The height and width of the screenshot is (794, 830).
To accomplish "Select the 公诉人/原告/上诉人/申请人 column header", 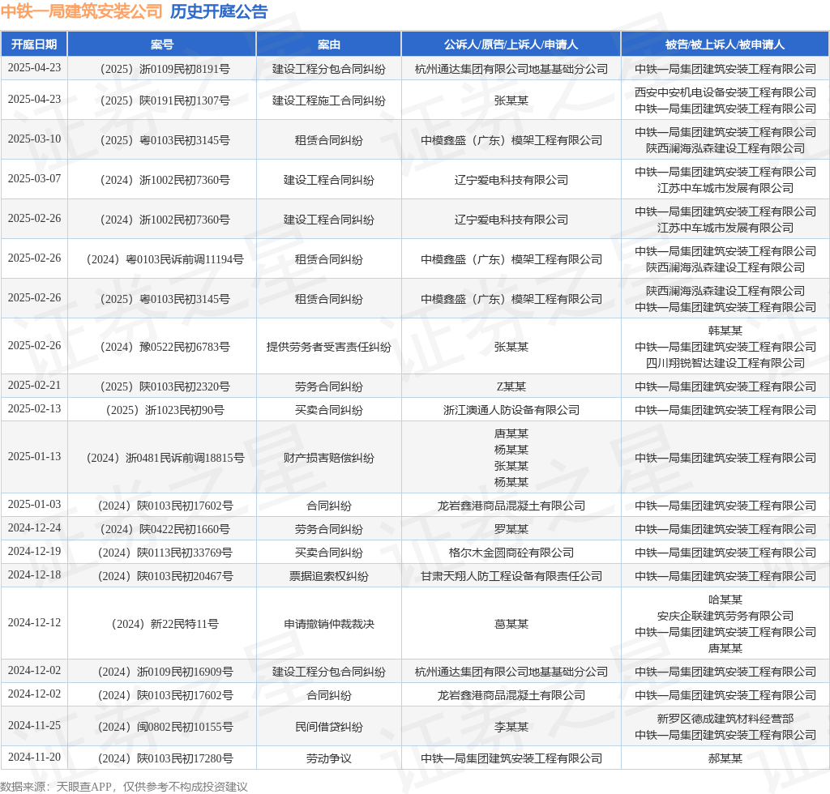I will click(511, 45).
